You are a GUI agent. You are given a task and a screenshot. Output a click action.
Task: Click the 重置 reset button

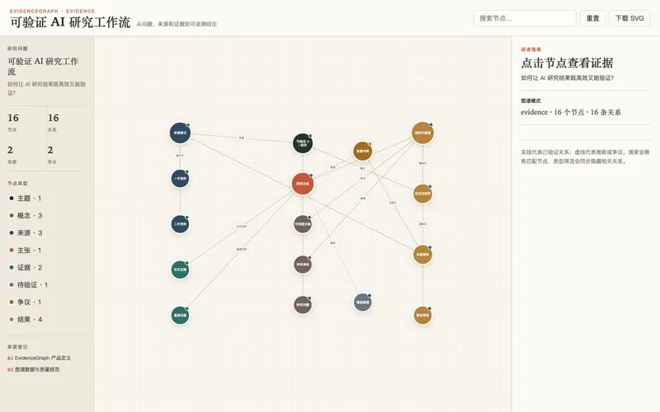(592, 18)
